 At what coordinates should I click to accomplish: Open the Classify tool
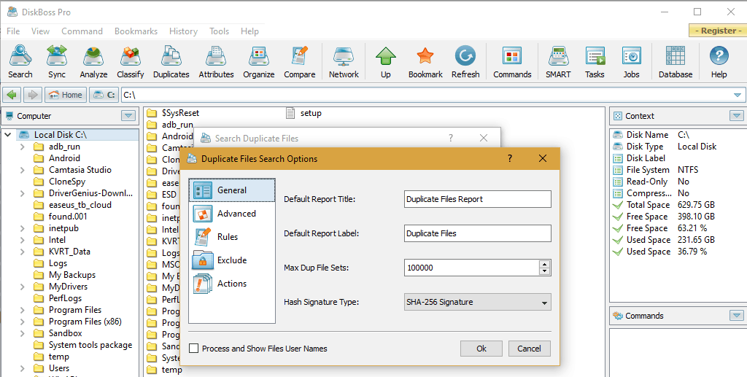point(131,62)
